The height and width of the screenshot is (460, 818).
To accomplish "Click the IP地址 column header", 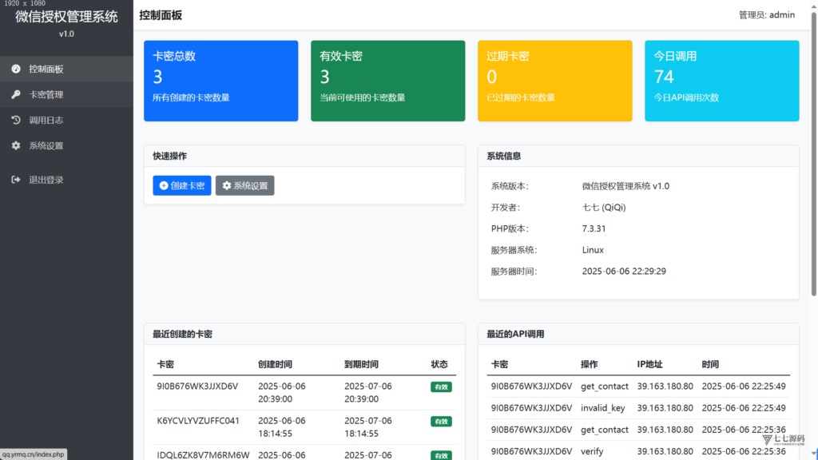I will [650, 364].
